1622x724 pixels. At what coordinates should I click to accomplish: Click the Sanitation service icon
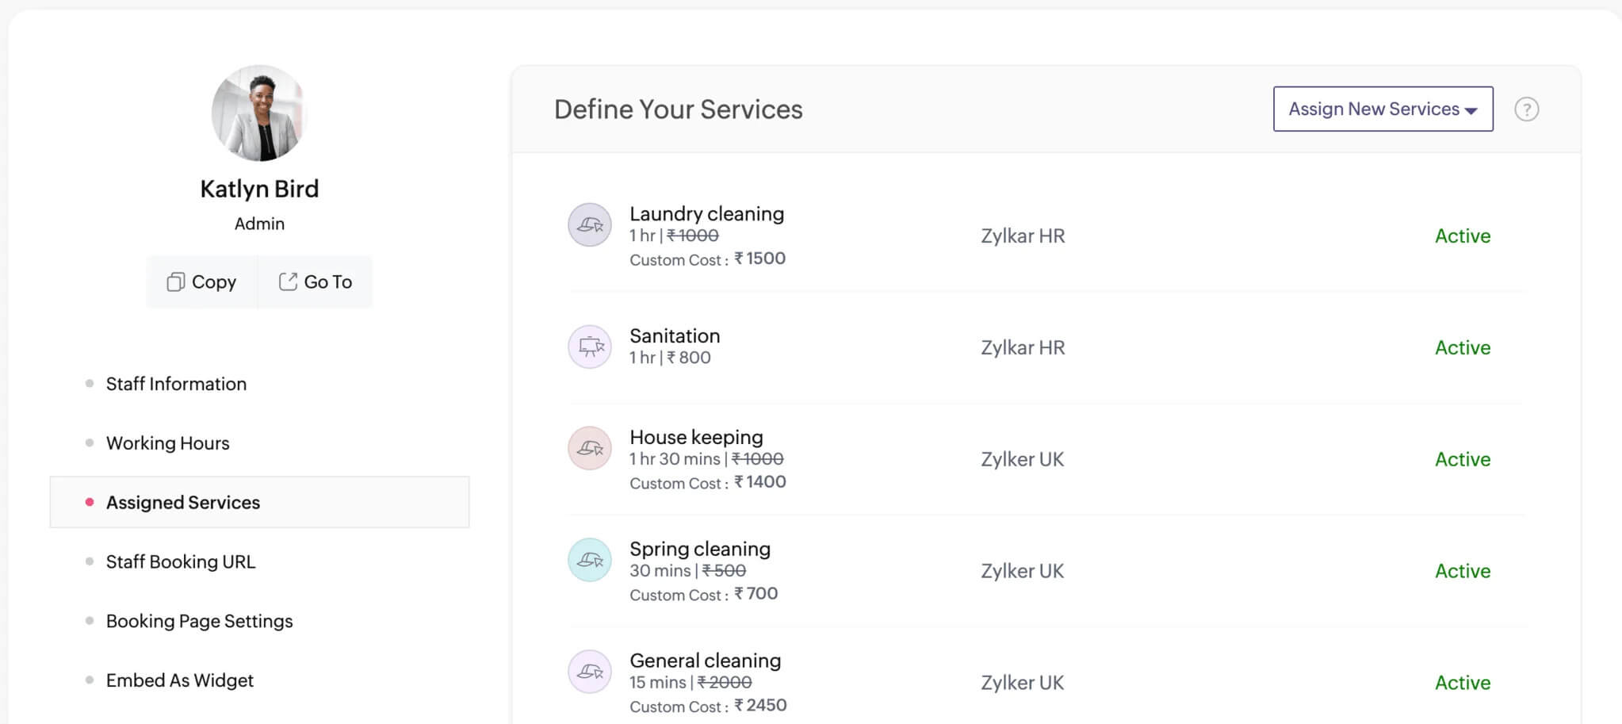tap(589, 347)
